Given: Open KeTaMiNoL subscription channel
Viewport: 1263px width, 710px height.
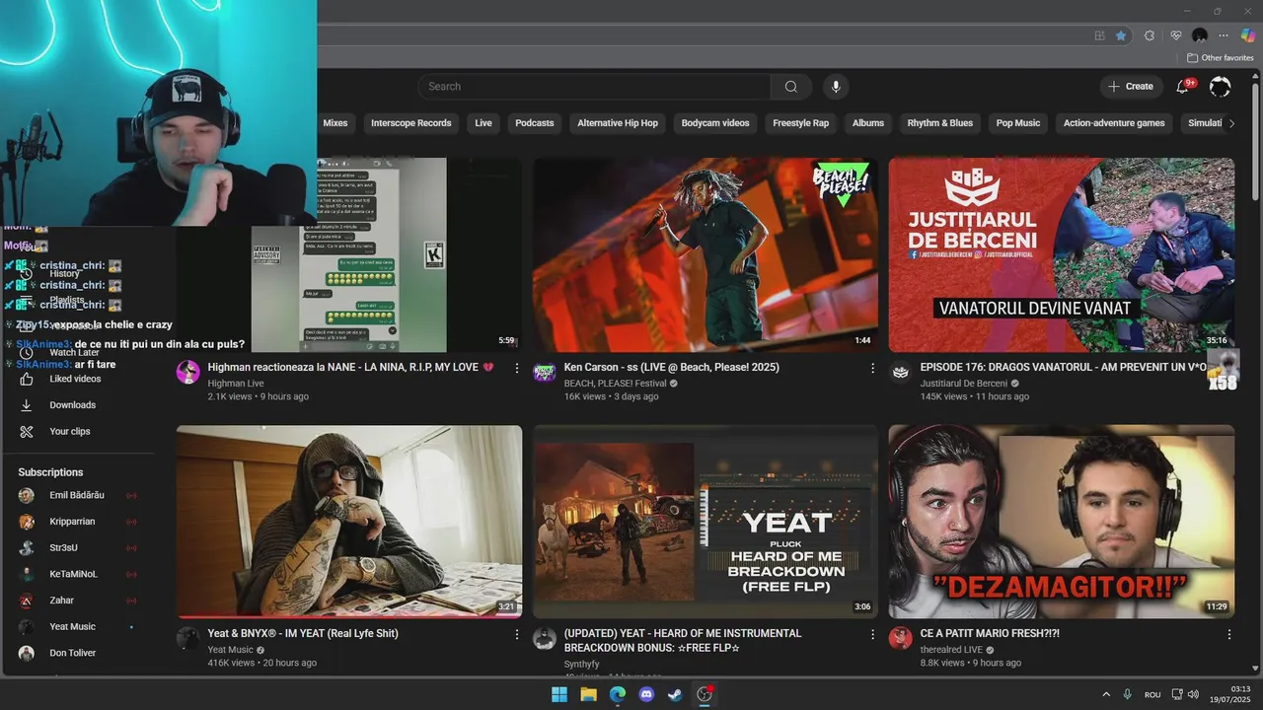Looking at the screenshot, I should pyautogui.click(x=77, y=574).
